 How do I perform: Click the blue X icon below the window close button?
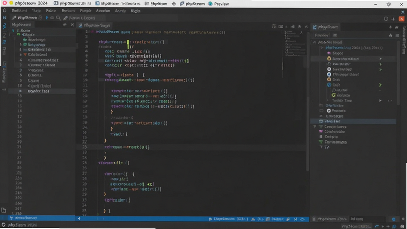point(403,12)
